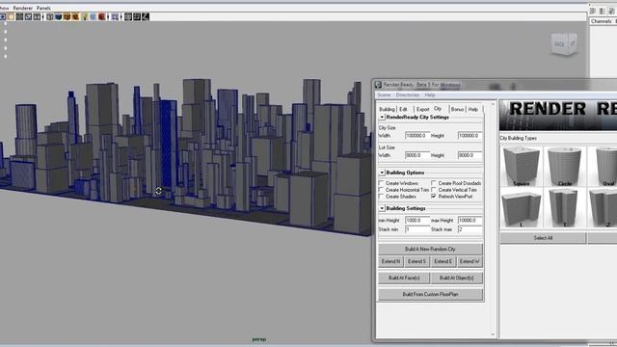Screen dimensions: 617x347
Task: Click the blue smooth-shade cube toolbar icon
Action: click(58, 16)
